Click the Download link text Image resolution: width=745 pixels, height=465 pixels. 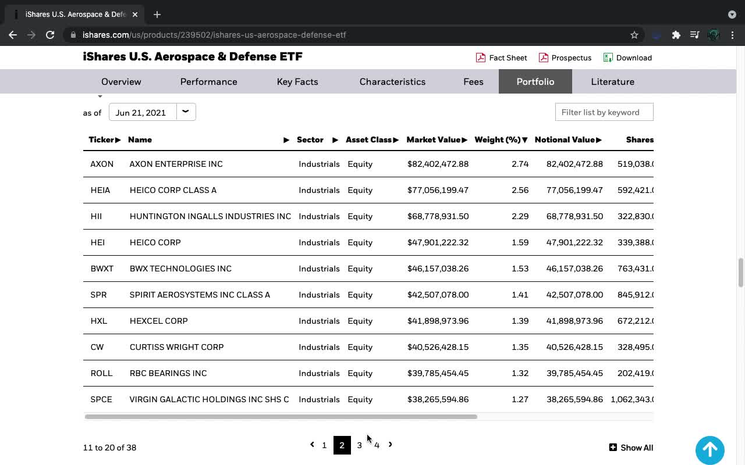(634, 58)
